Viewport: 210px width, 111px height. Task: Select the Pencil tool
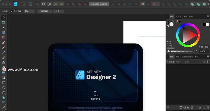(4, 47)
